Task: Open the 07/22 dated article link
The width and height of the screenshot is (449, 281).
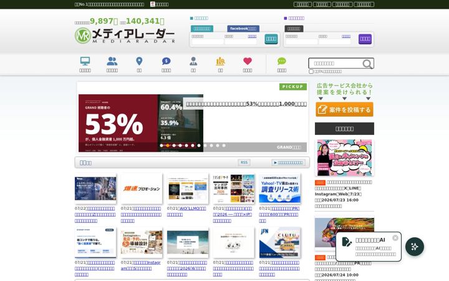Action: (95, 215)
